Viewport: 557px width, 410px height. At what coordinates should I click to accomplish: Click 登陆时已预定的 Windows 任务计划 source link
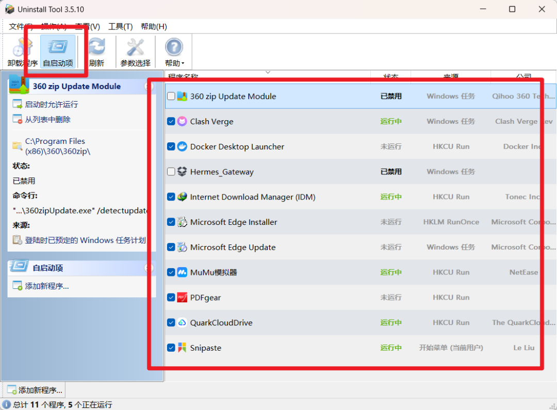click(85, 240)
